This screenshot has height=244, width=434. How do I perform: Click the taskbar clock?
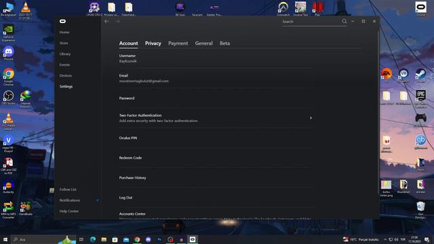tap(414, 239)
